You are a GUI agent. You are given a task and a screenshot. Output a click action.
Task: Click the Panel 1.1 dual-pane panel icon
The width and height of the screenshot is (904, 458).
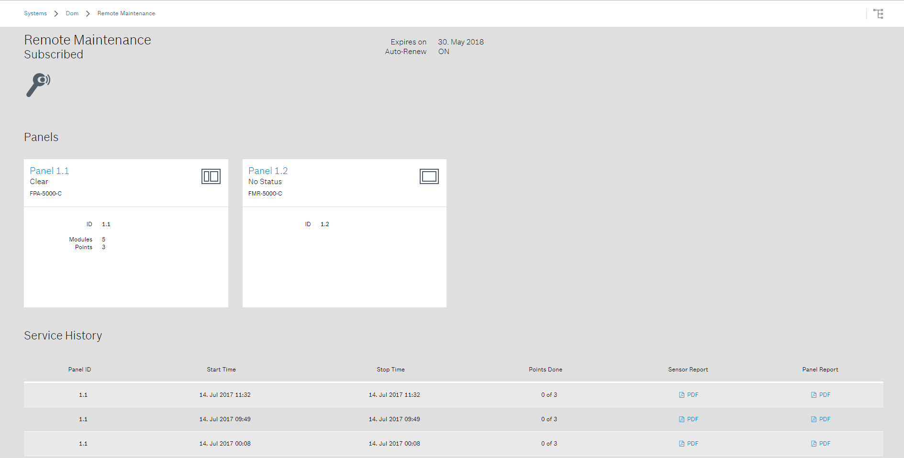tap(211, 176)
